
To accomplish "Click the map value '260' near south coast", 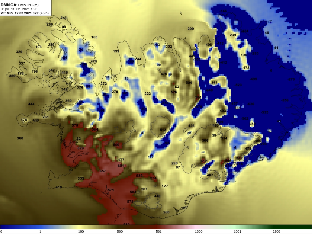I will tap(166, 212).
